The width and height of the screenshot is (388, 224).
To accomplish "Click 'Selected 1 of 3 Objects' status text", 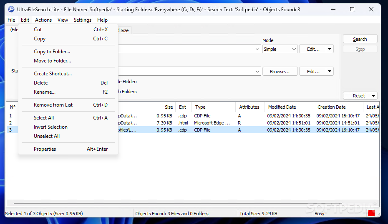I will point(44,214).
